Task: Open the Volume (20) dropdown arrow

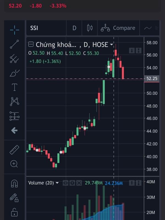Action: pyautogui.click(x=57, y=183)
